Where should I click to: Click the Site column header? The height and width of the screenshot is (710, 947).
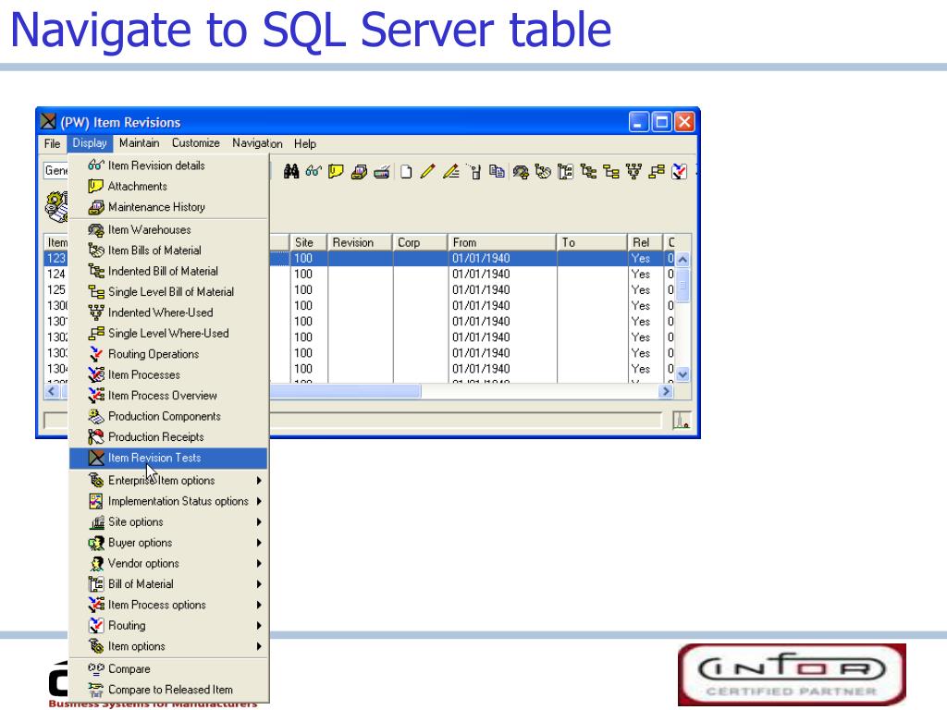pos(309,242)
